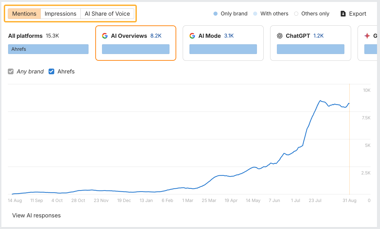Click the Google icon on AI Overviews card
Screen dimensions: 380x229
(105, 35)
